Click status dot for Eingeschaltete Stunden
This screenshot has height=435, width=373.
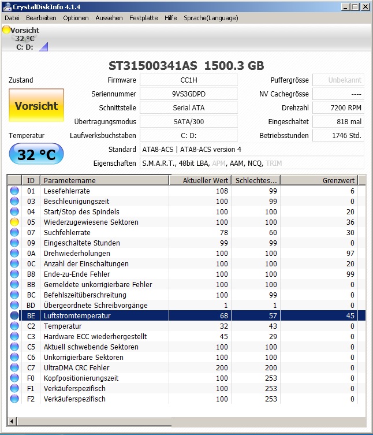(14, 243)
